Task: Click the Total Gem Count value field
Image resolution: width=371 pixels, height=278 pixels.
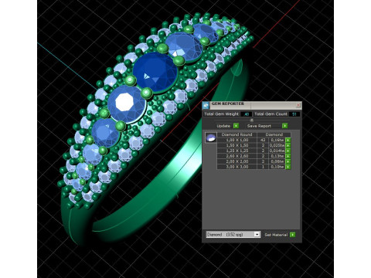Action: click(x=294, y=114)
